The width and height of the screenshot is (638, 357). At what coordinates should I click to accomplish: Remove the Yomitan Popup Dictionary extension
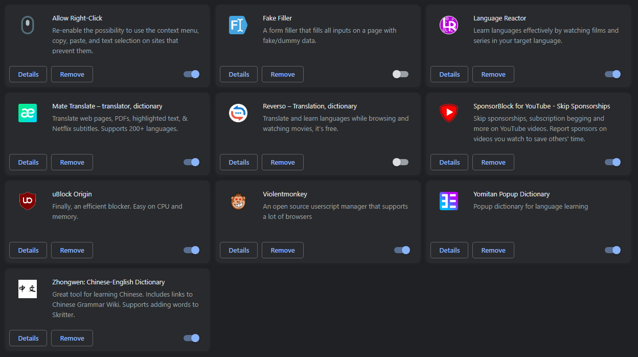[493, 250]
